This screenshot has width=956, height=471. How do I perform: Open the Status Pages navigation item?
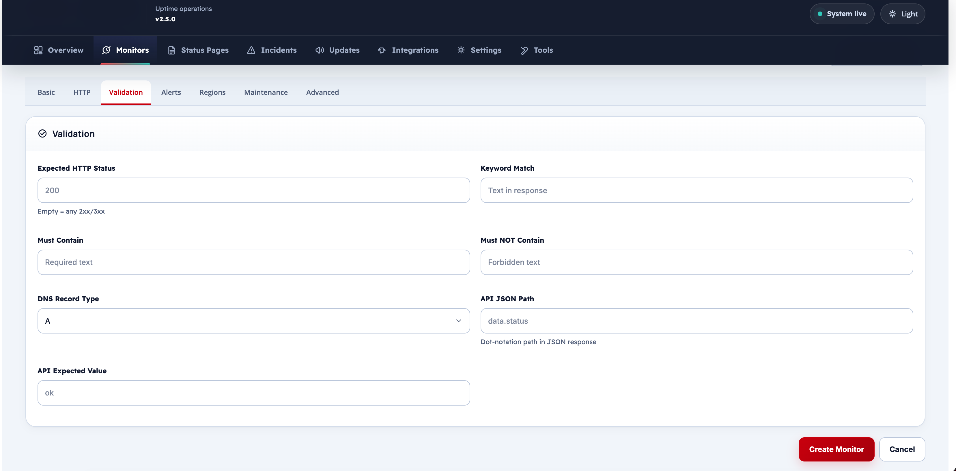[198, 50]
